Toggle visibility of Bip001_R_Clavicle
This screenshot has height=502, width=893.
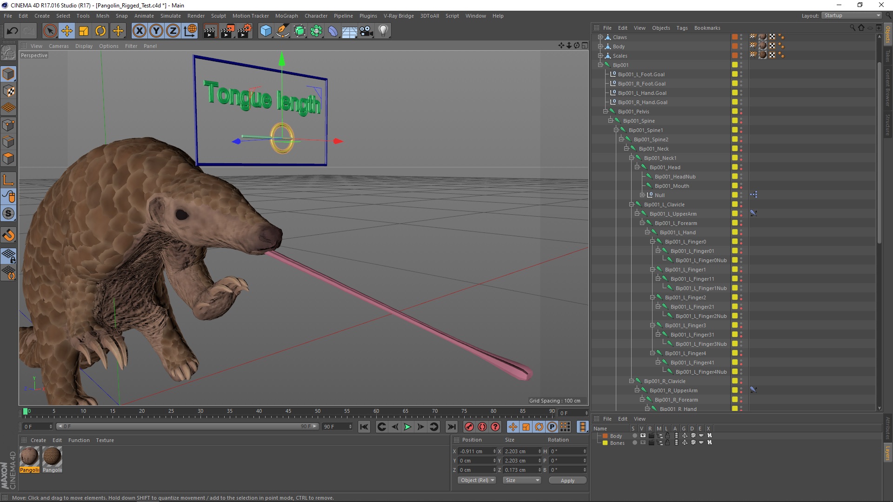point(741,381)
